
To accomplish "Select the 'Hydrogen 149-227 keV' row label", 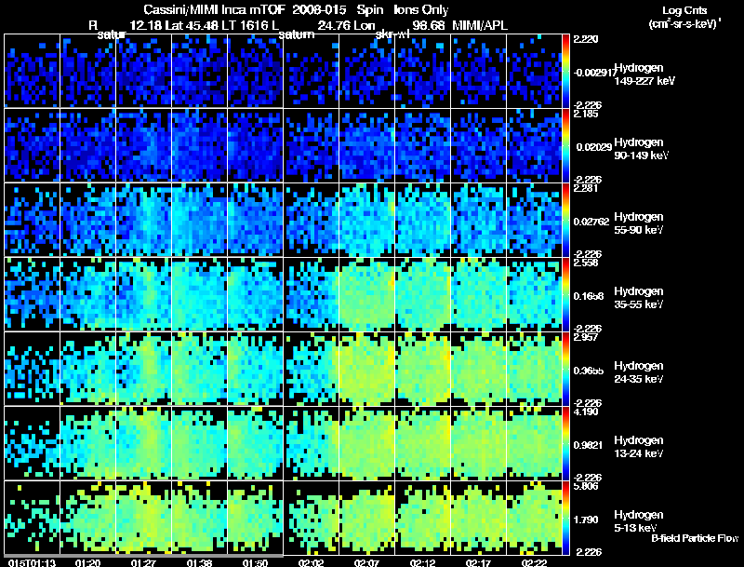I will click(x=644, y=74).
